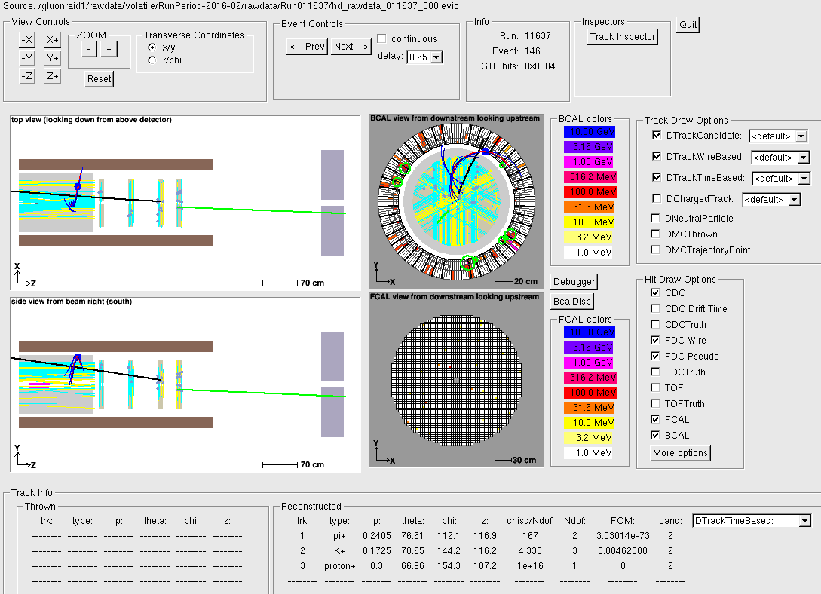
Task: Open the BcalDisp window
Action: click(x=571, y=302)
